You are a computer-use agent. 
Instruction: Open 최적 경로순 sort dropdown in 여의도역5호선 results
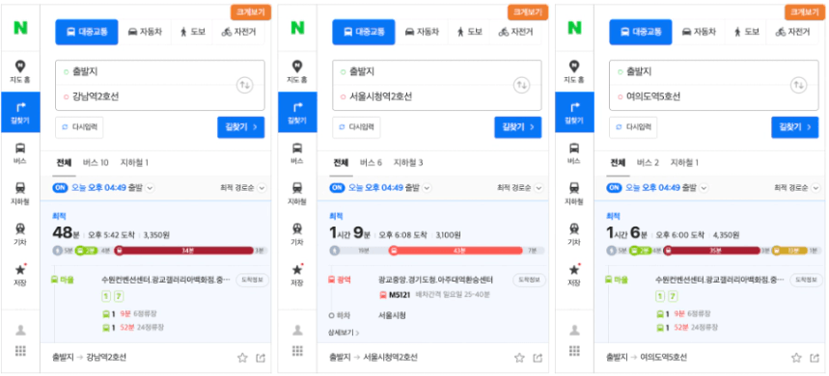tap(797, 187)
